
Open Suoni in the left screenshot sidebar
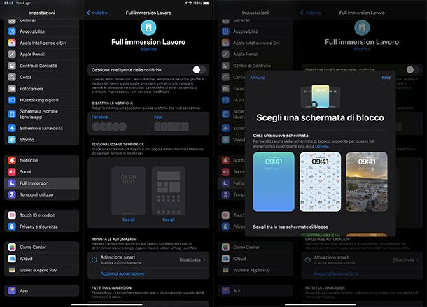coord(42,172)
